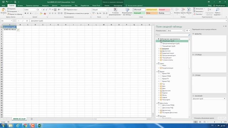
Task: Open the number format Общий dropdown
Action: [x=107, y=10]
